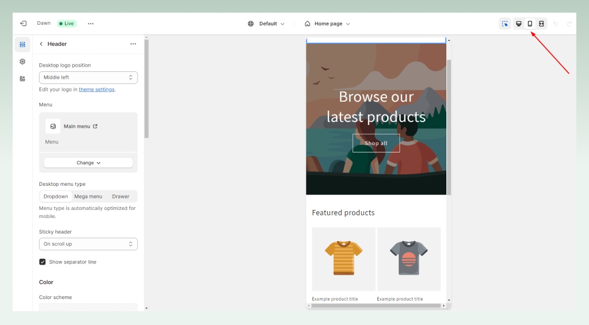Screen dimensions: 589x325
Task: Select Mega menu desktop menu type
Action: 88,197
